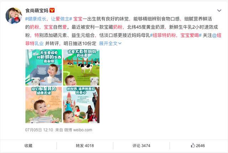Like the post showing 2646
The image size is (228, 153).
198,146
